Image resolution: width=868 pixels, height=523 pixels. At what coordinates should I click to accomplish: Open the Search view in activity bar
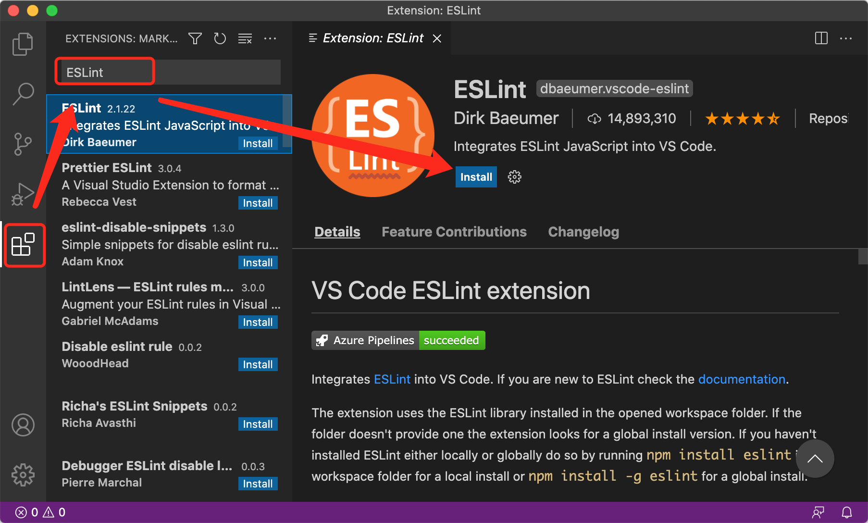point(23,94)
